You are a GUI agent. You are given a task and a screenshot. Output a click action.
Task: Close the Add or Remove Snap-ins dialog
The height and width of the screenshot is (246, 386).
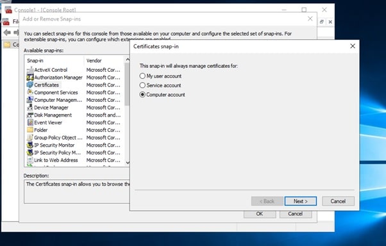coord(310,19)
